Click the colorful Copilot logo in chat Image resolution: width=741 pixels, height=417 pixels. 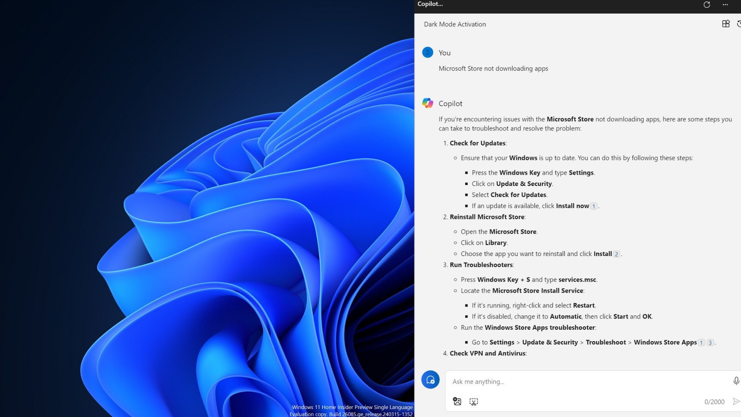click(428, 103)
